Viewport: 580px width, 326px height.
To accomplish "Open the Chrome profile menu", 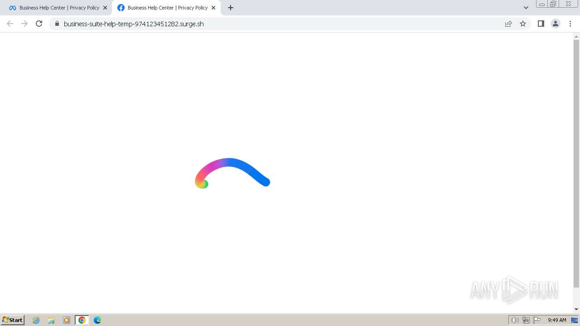I will [556, 24].
